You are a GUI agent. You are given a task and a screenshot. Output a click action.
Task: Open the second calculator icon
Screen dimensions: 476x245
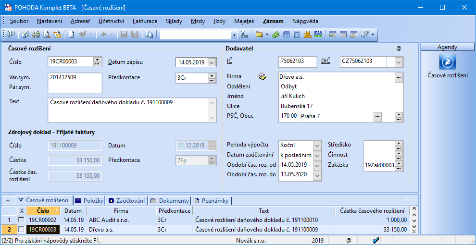297,35
